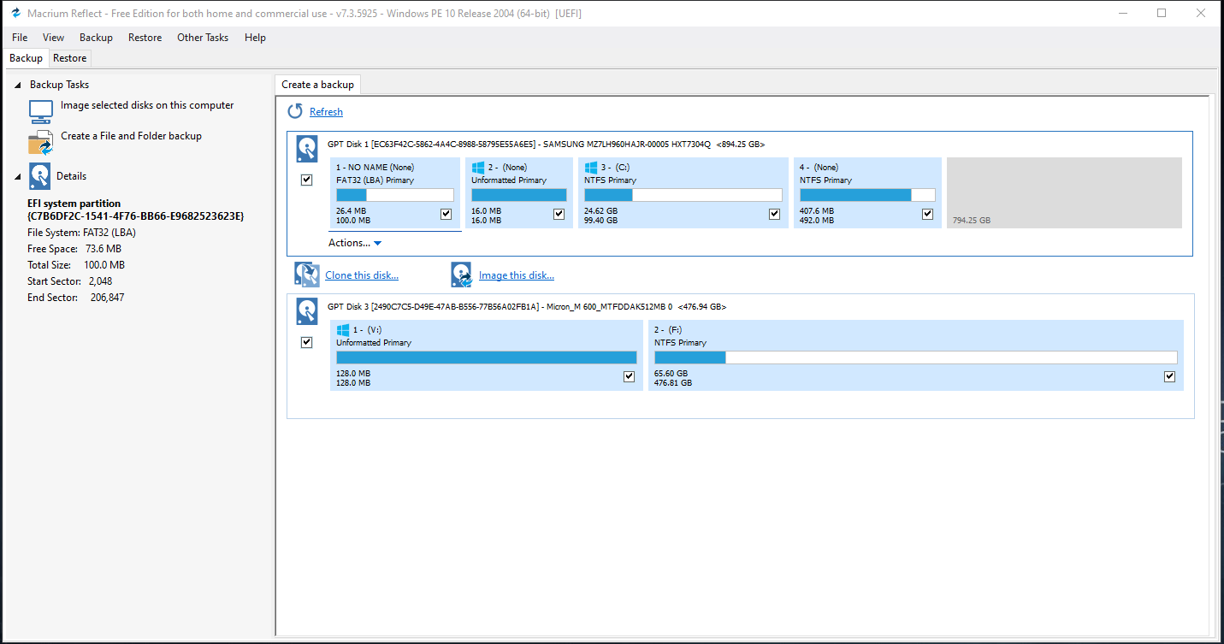The height and width of the screenshot is (644, 1224).
Task: Click the GPT Disk 3 Micron header text
Action: tap(527, 306)
